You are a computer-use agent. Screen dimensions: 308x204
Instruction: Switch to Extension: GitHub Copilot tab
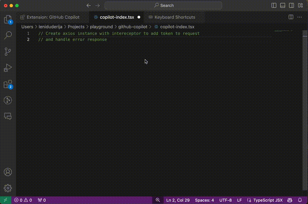point(53,17)
